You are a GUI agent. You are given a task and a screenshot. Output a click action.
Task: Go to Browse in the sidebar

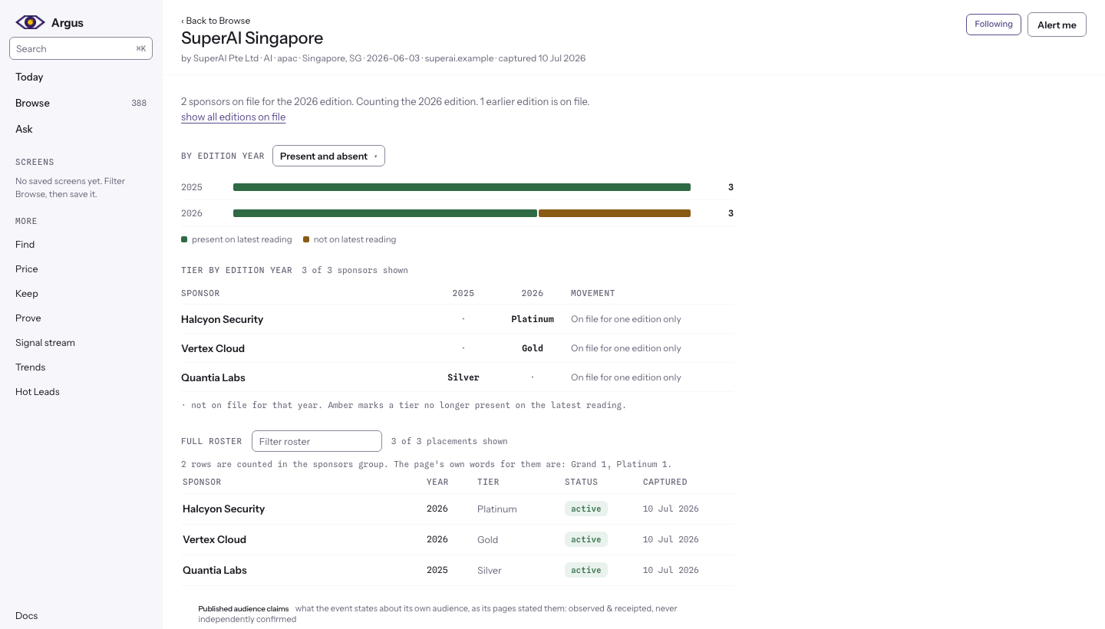coord(32,103)
